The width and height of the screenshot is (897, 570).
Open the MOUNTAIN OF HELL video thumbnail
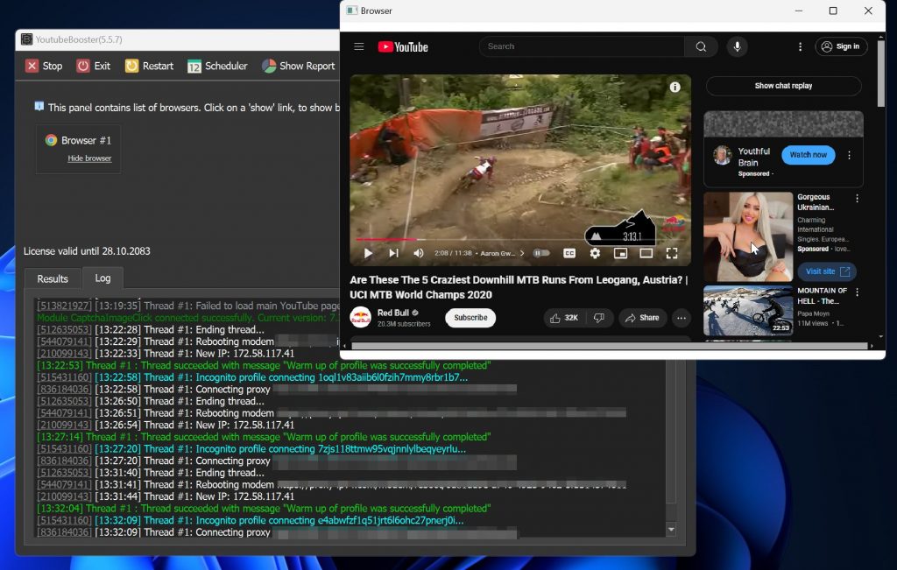pyautogui.click(x=748, y=311)
